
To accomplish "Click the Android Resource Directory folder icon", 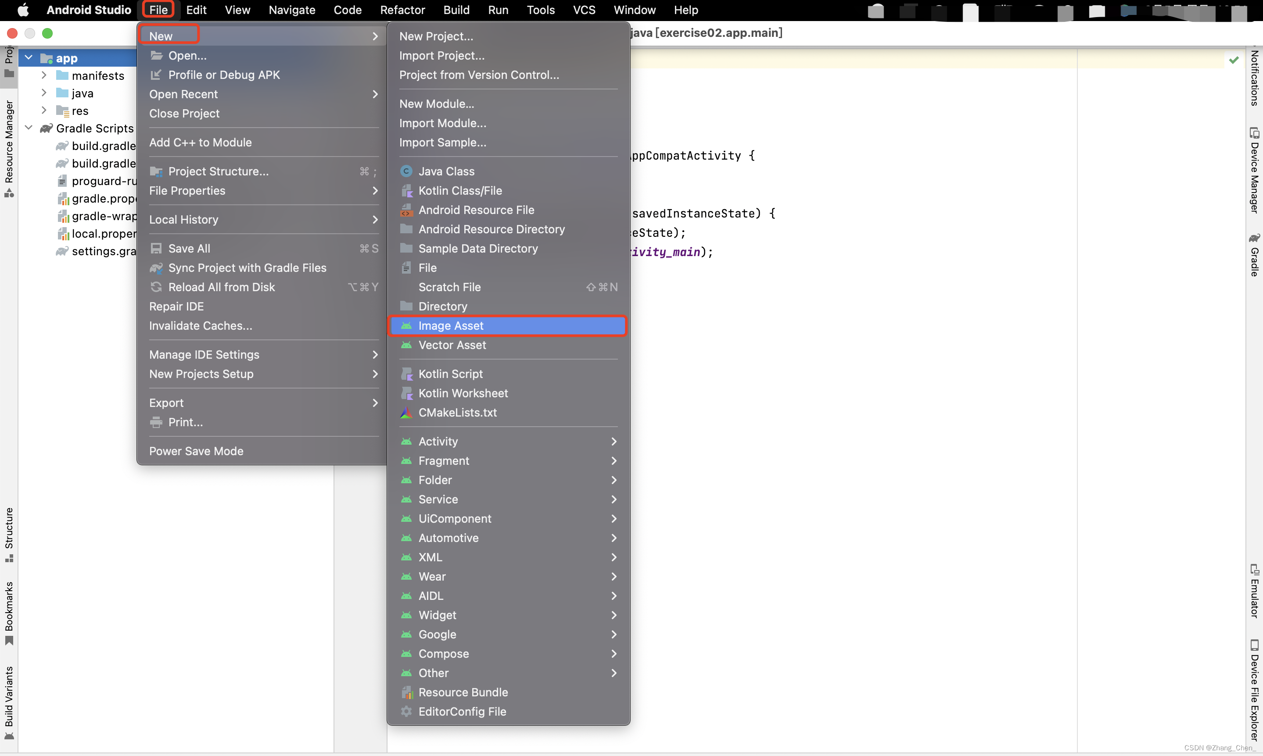I will (406, 229).
